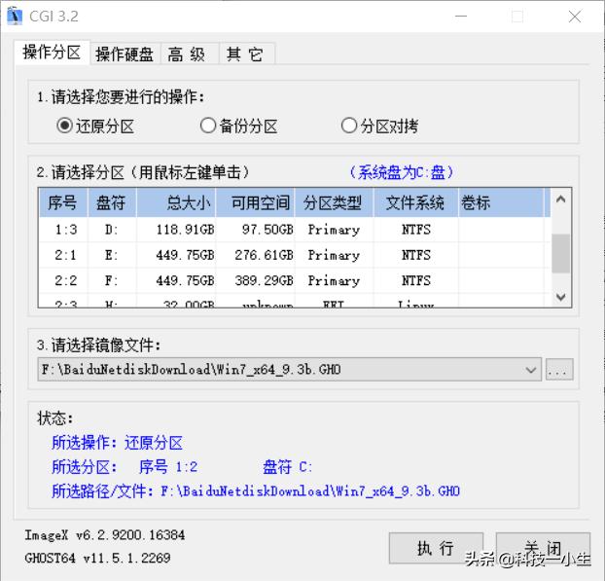Click NTFS file system in F: row

(x=416, y=280)
